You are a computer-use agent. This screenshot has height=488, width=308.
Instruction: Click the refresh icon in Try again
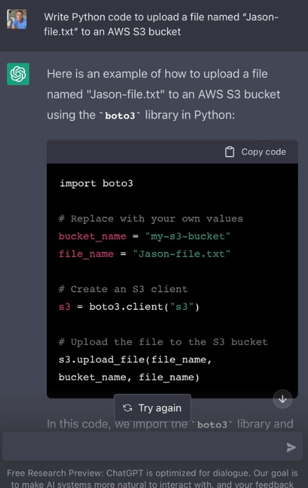(x=127, y=408)
